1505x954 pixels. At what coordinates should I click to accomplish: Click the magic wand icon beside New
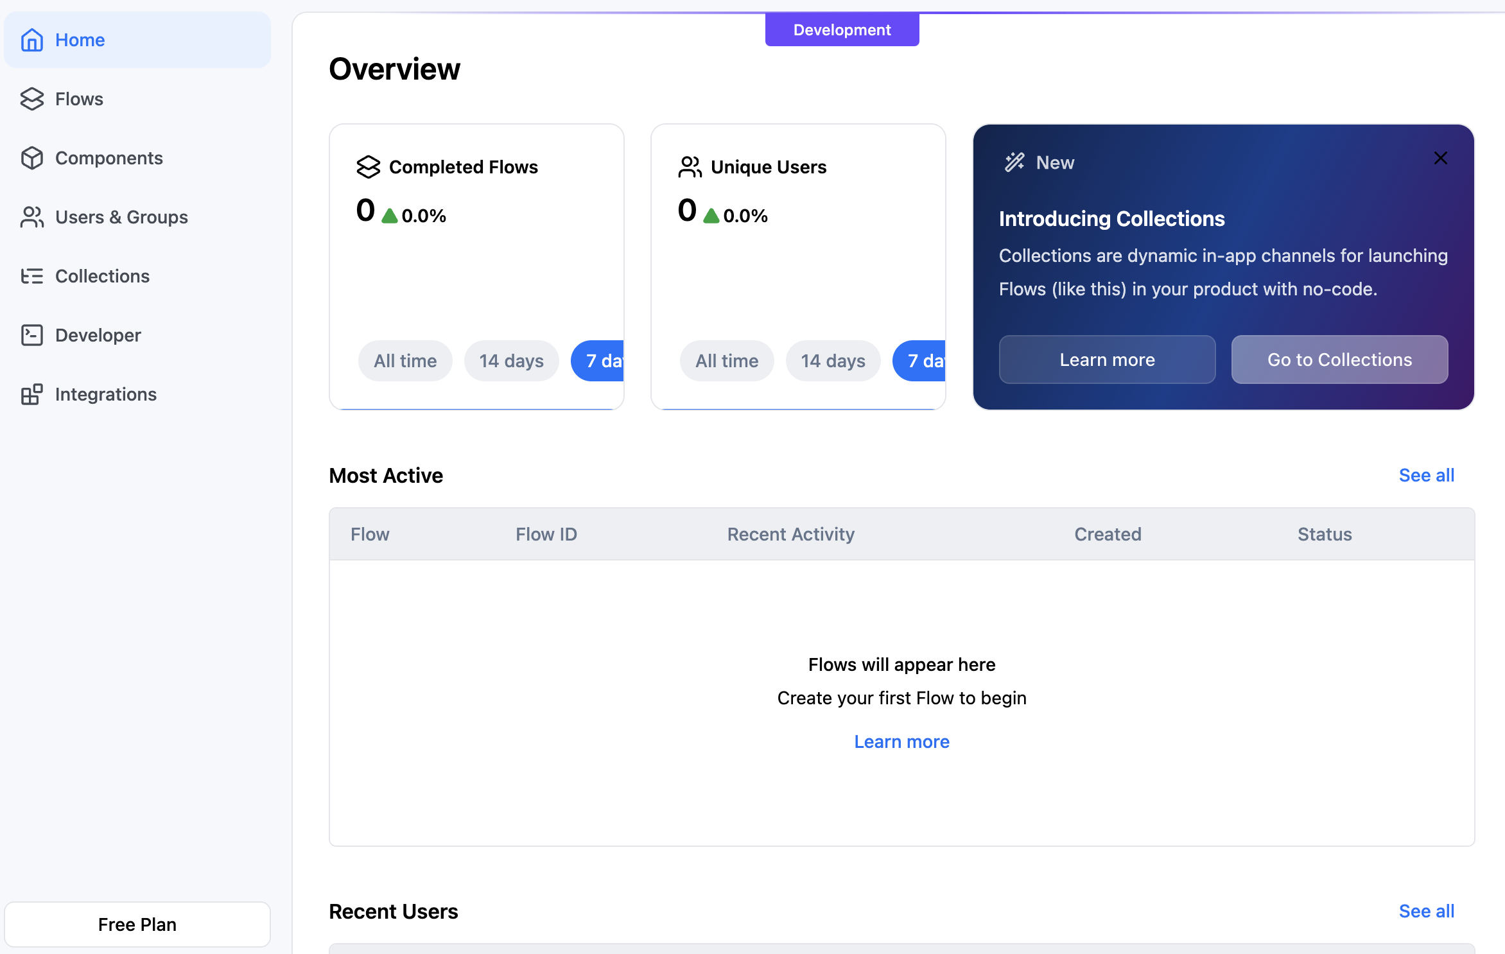(x=1014, y=162)
